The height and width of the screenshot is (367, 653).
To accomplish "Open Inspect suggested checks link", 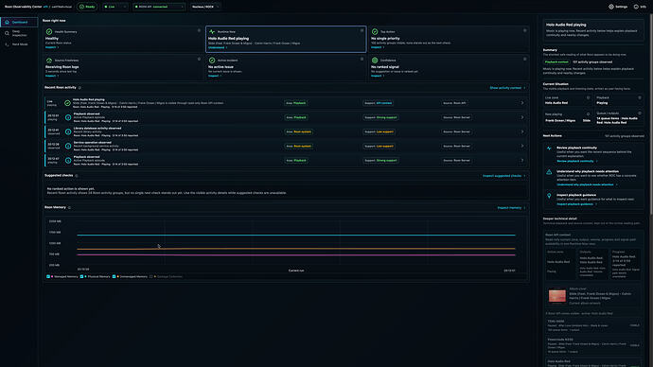I will coord(503,176).
